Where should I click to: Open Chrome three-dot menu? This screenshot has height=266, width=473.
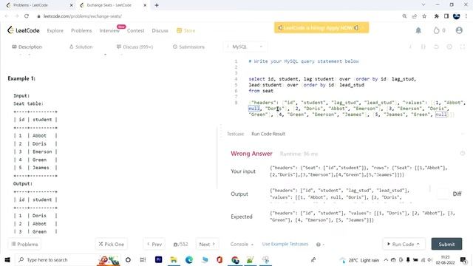pos(466,16)
